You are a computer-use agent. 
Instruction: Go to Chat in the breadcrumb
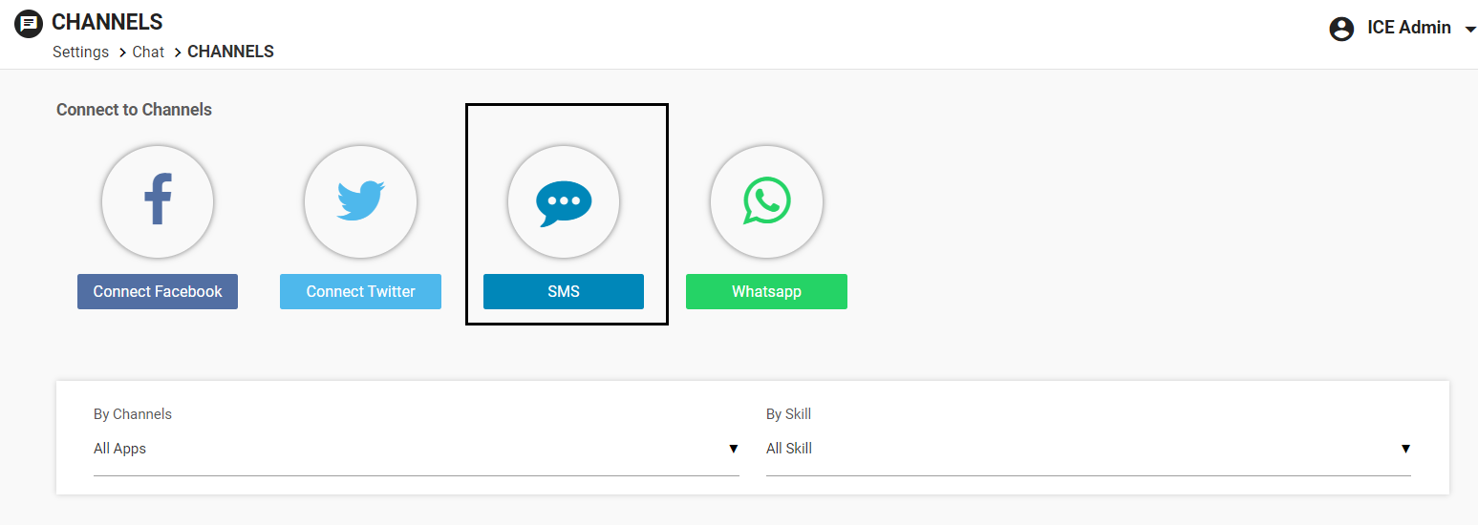148,52
